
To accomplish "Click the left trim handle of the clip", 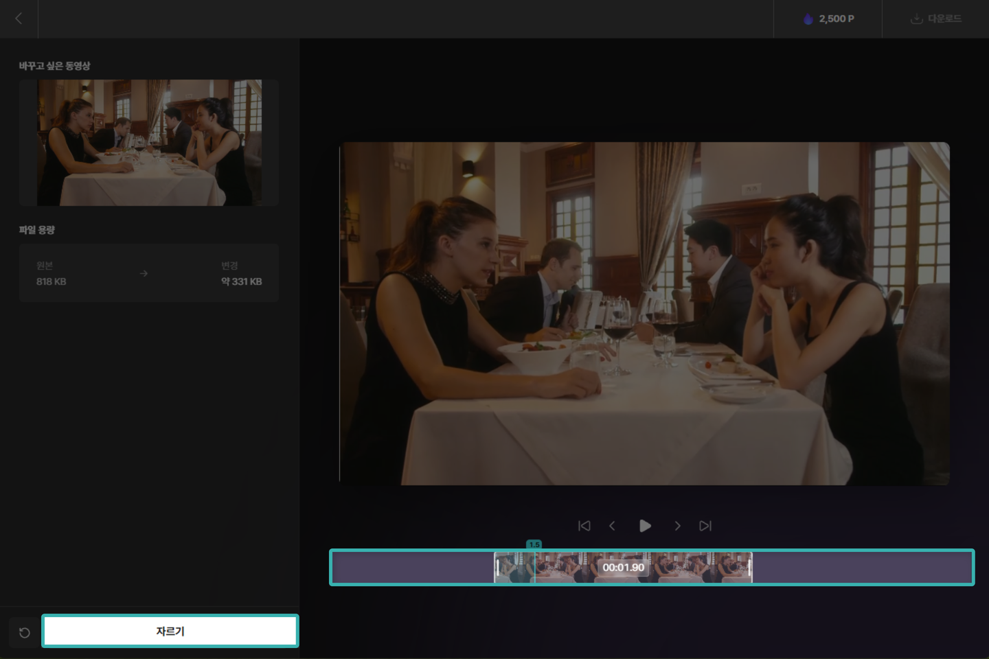I will 498,568.
